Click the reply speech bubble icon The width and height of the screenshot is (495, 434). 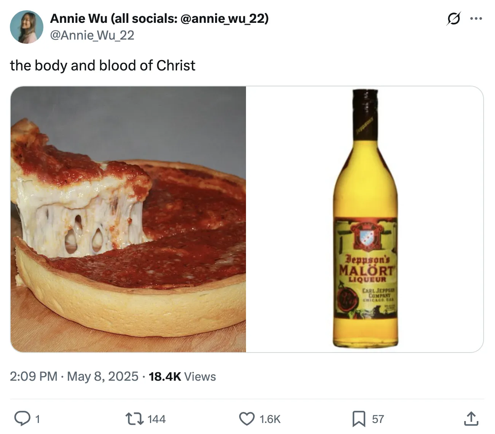22,418
